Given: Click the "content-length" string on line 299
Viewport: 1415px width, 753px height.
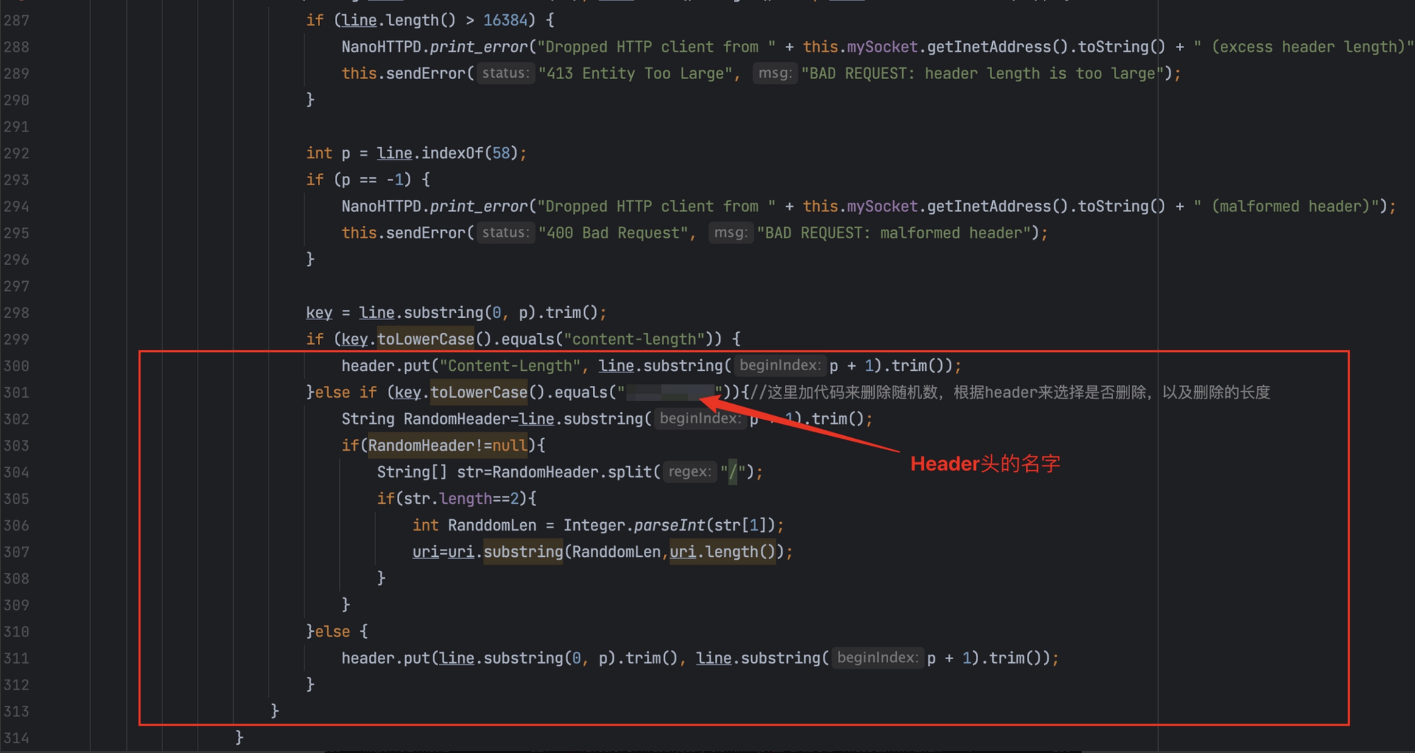Looking at the screenshot, I should coord(635,340).
